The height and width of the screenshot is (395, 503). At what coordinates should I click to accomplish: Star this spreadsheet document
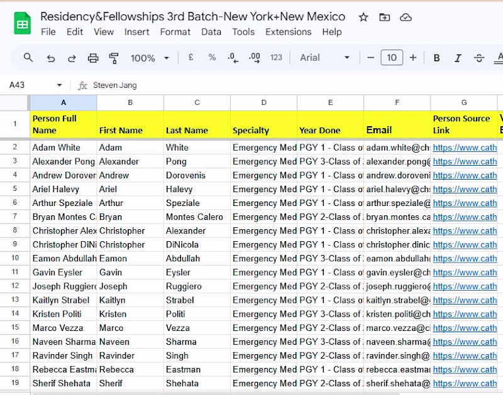(x=363, y=18)
